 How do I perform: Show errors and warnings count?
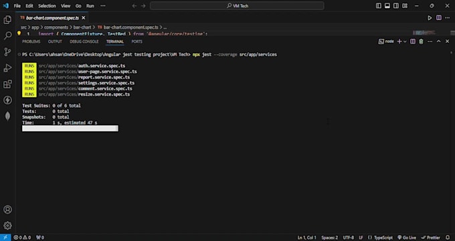point(22,238)
